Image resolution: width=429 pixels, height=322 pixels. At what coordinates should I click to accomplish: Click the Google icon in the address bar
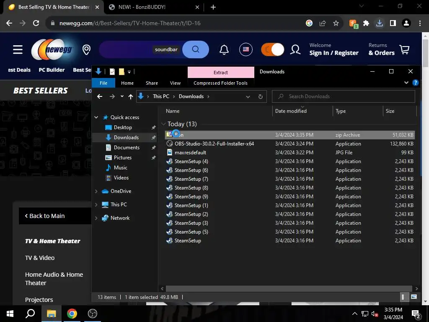pos(309,23)
